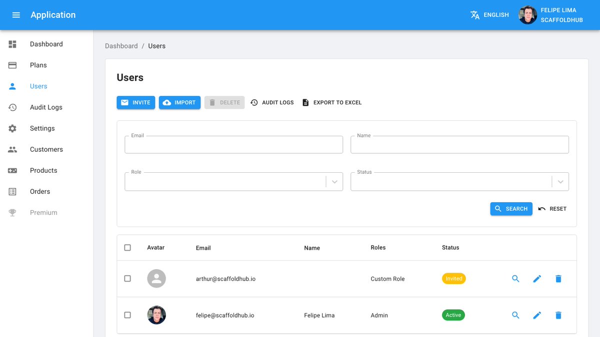Image resolution: width=600 pixels, height=337 pixels.
Task: Focus the Email filter field
Action: [233, 145]
